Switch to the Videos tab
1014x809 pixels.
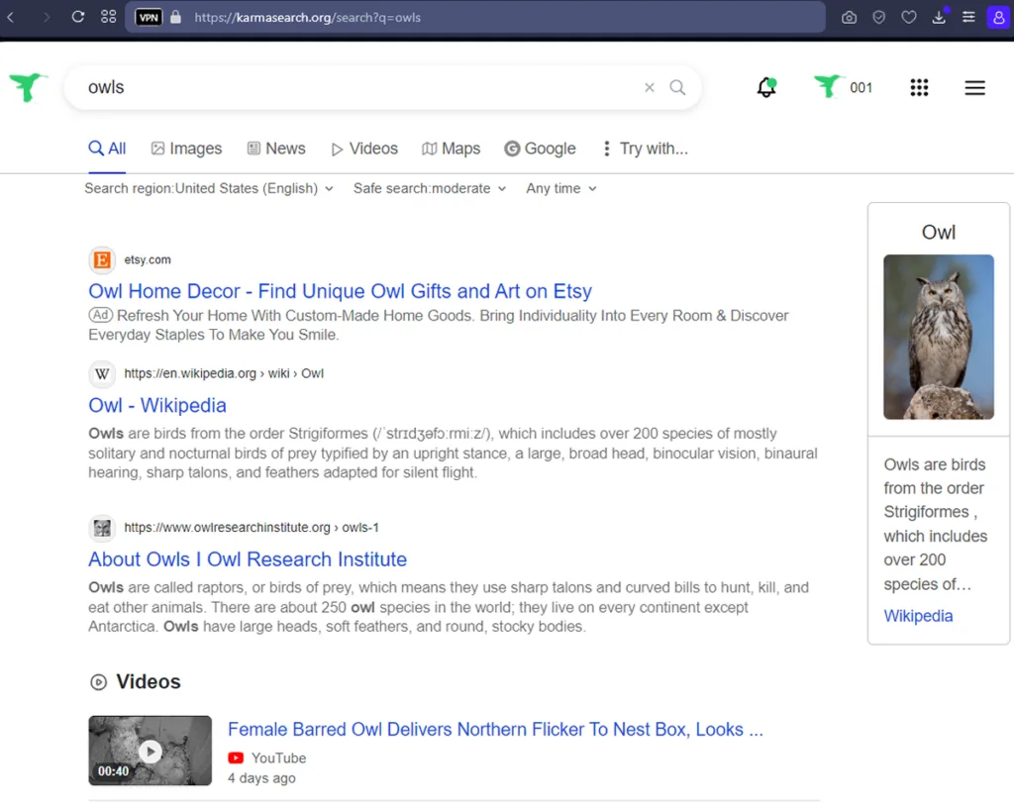364,149
